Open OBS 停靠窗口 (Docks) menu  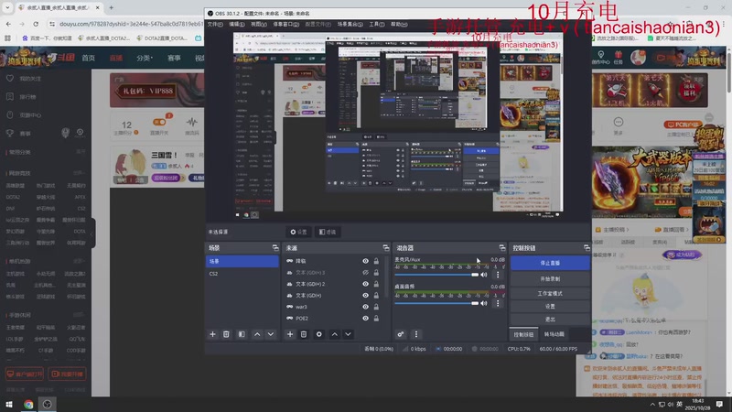coord(285,25)
